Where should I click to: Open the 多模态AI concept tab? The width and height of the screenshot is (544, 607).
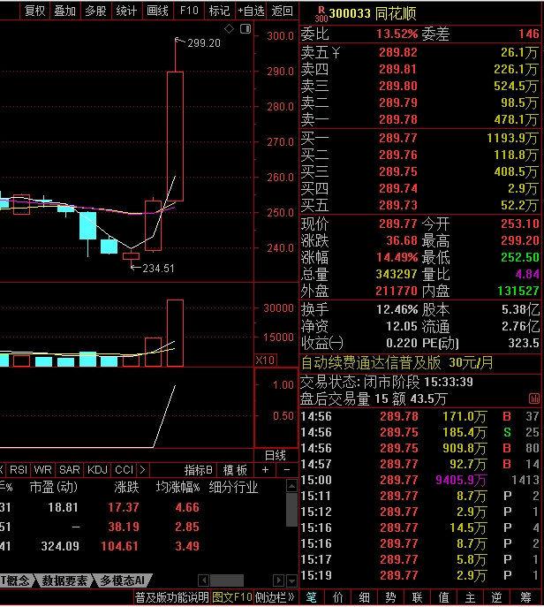122,580
